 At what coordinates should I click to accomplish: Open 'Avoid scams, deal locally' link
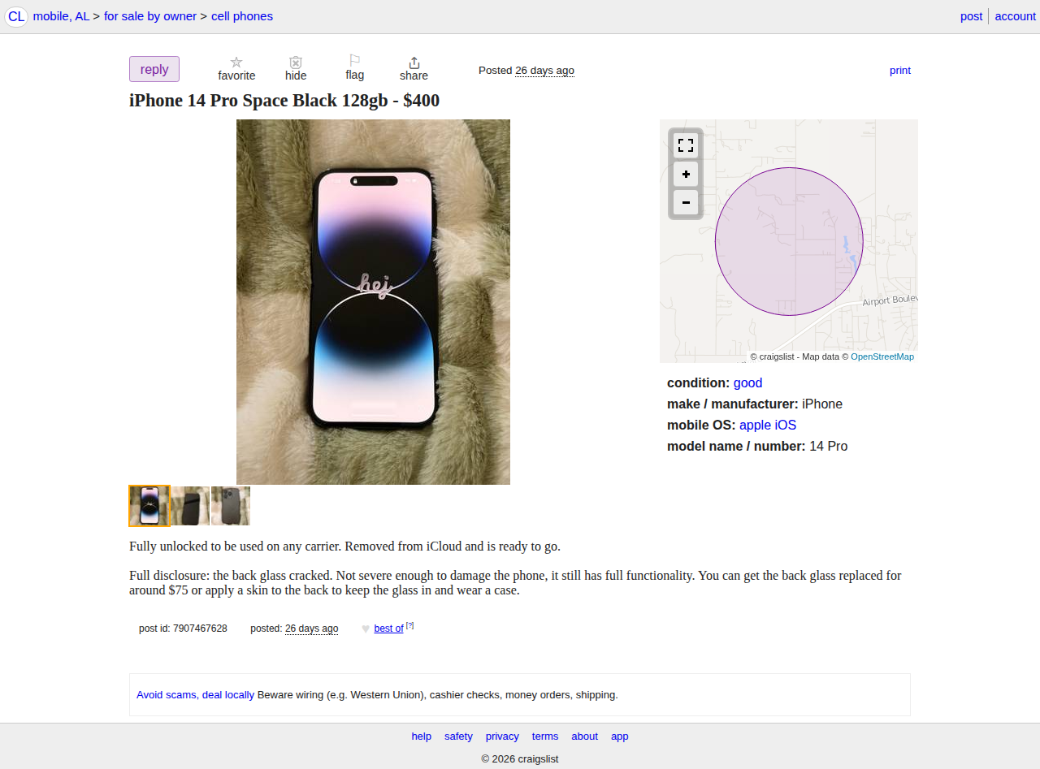click(195, 695)
